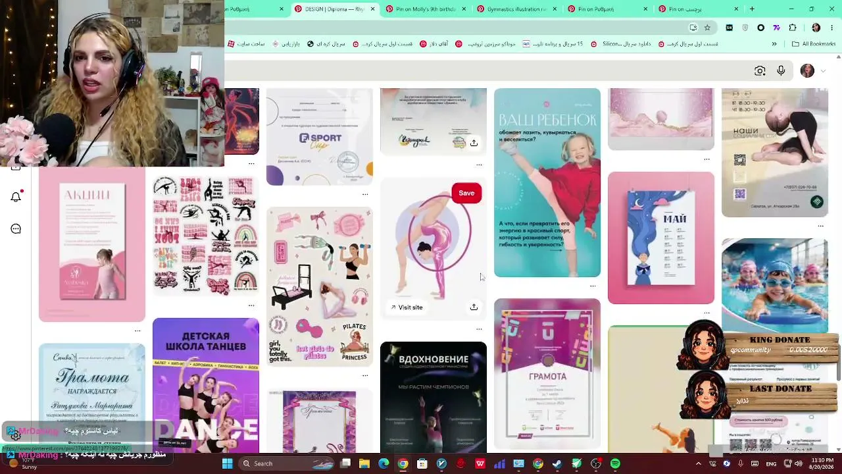The image size is (842, 474).
Task: Open Steam from taskbar
Action: coord(557,463)
